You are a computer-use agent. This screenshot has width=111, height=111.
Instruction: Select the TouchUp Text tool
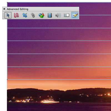point(66,15)
